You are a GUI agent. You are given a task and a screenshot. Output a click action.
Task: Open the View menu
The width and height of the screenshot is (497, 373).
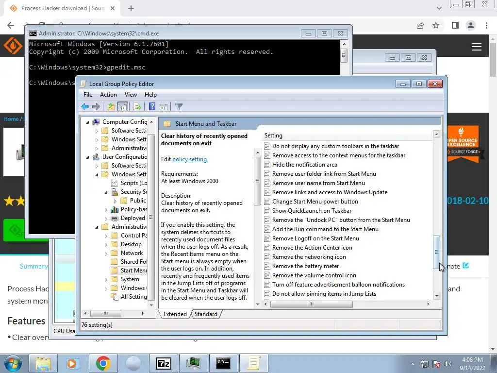(x=131, y=95)
